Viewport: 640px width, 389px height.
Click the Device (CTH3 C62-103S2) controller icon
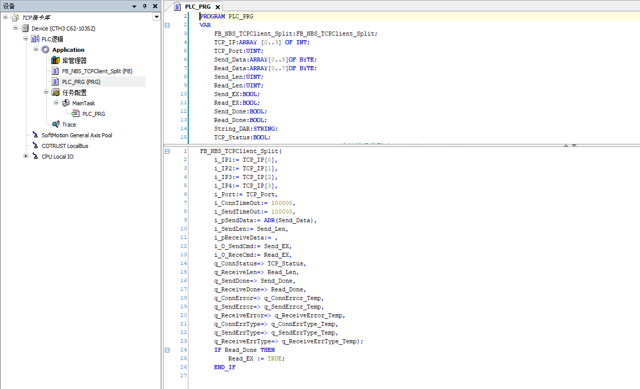(25, 28)
